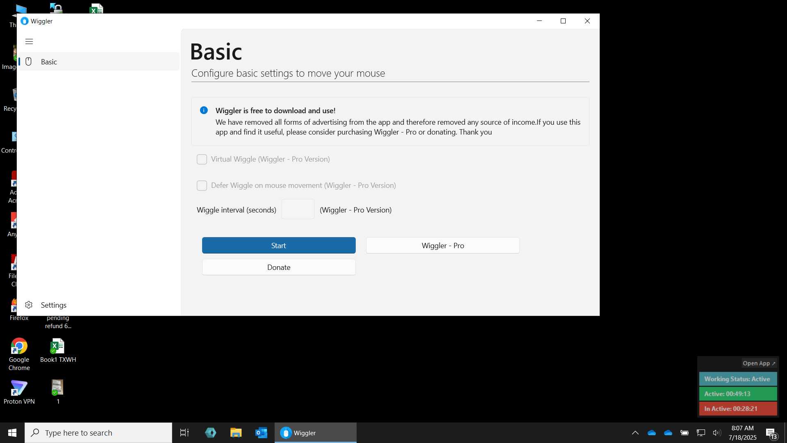Viewport: 787px width, 443px height.
Task: Minimize the Wiggler window
Action: (x=539, y=21)
